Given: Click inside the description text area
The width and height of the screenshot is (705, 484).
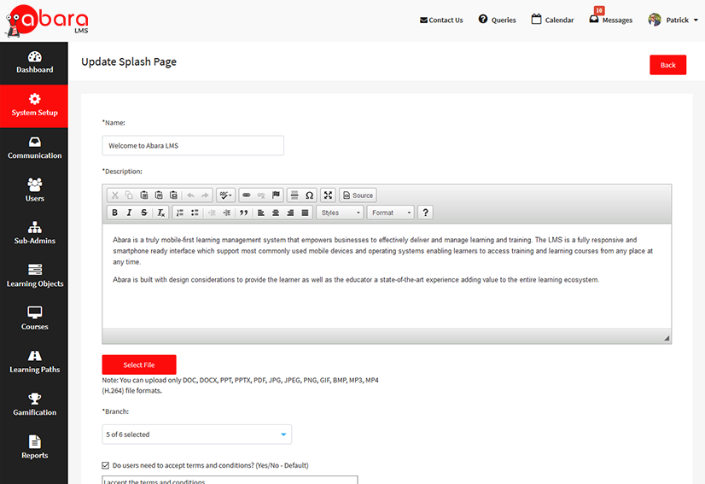Looking at the screenshot, I should [387, 277].
